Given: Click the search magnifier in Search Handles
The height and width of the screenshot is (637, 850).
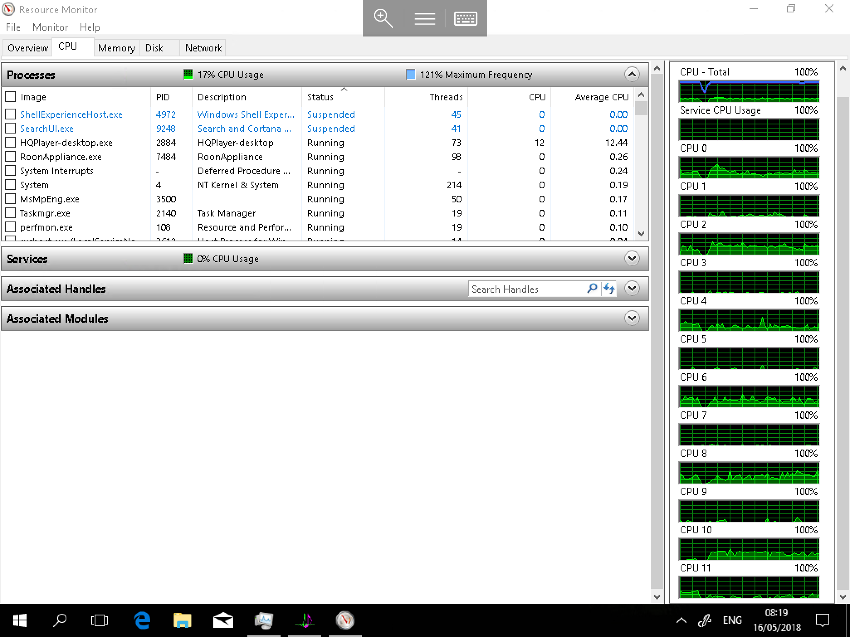Looking at the screenshot, I should point(592,288).
